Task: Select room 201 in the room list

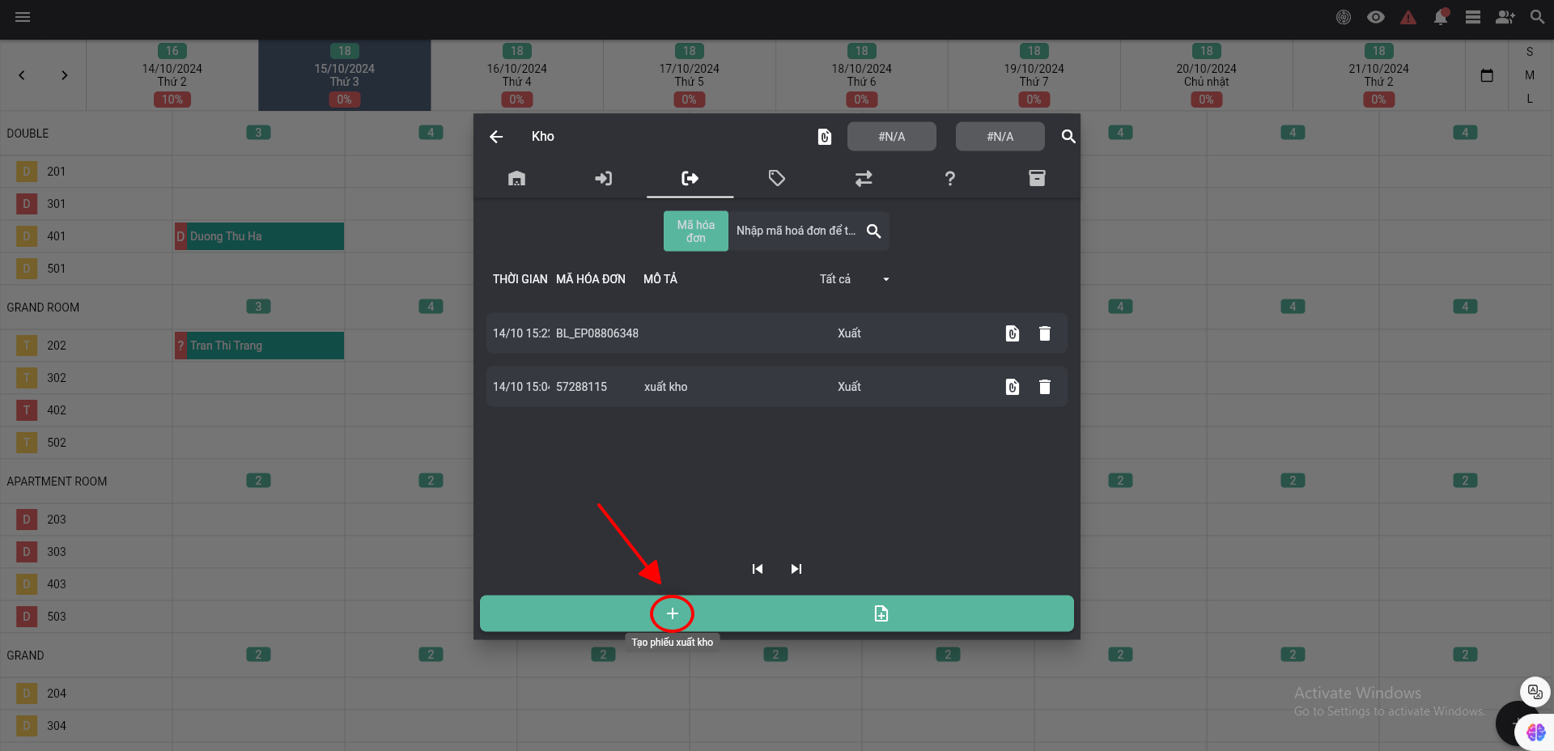Action: click(x=57, y=172)
